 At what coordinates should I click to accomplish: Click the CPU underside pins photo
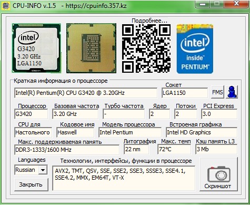[91, 48]
